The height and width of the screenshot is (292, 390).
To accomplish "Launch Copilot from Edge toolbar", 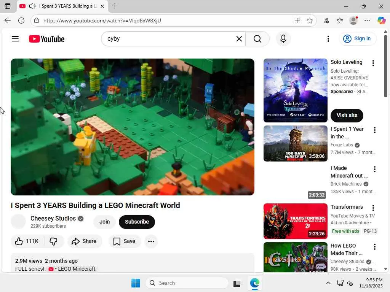I will (x=381, y=21).
